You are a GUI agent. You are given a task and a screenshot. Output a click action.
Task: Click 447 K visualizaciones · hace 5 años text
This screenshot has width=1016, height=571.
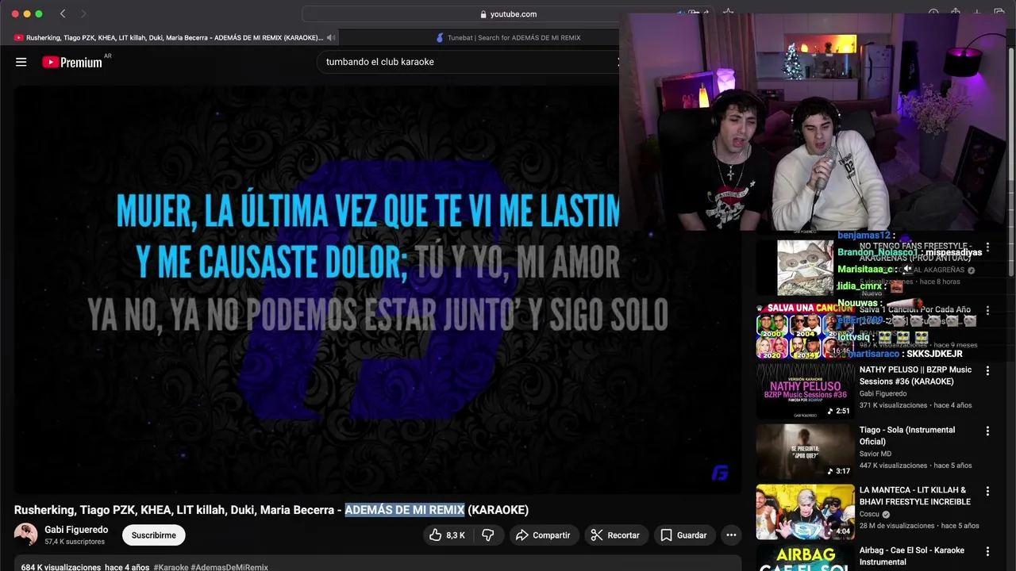pos(915,466)
